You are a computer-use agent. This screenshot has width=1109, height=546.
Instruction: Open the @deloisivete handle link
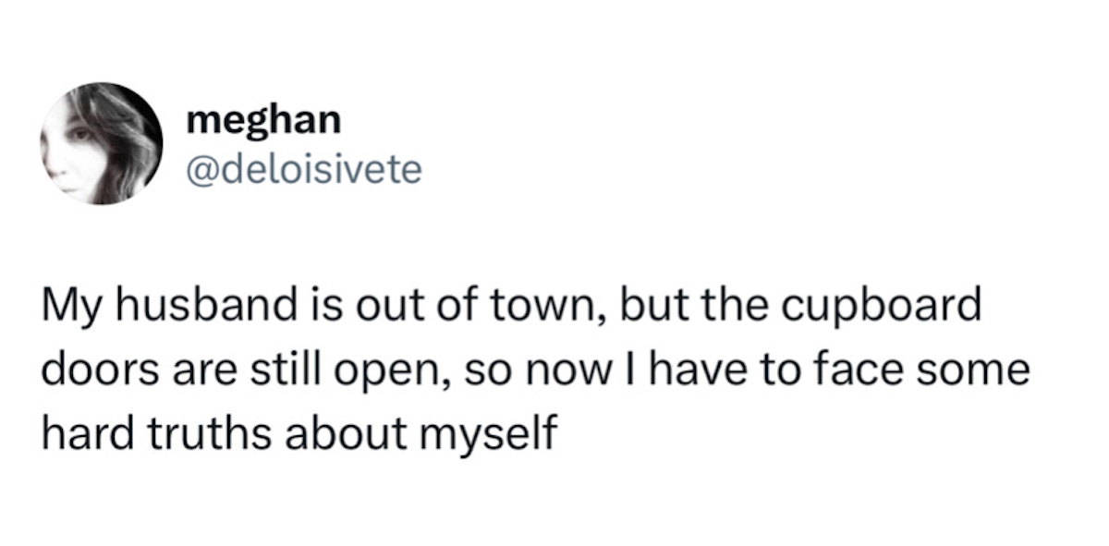304,170
